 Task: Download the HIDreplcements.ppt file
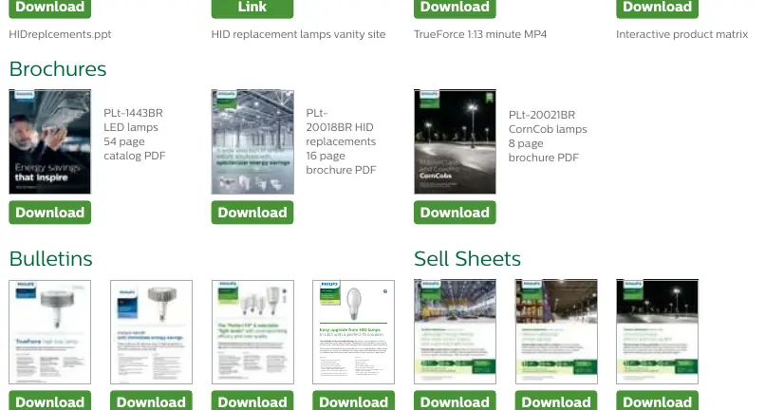[49, 8]
